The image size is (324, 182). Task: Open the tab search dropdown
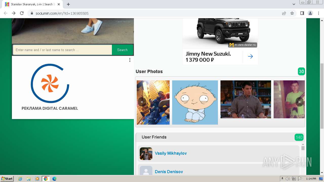(294, 4)
